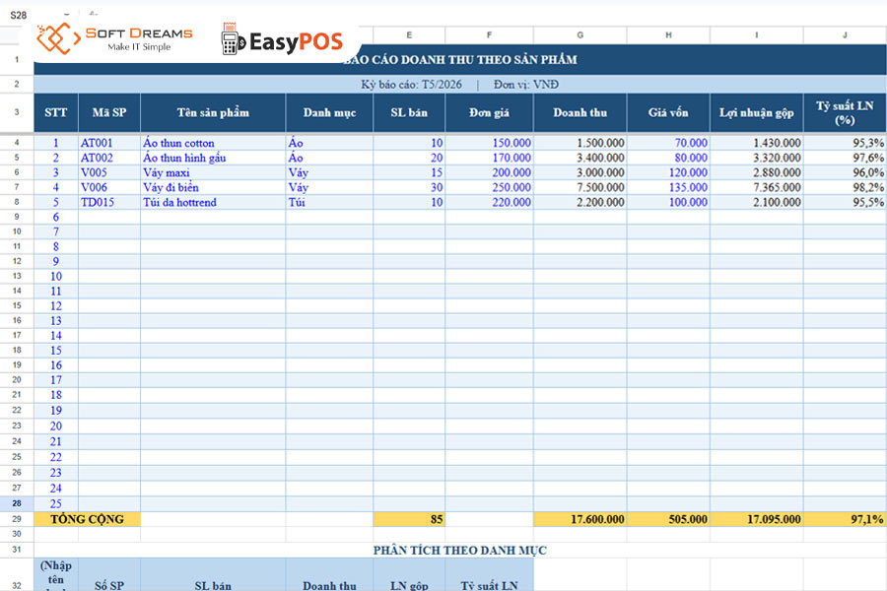This screenshot has width=887, height=591.
Task: Click the Tên sản phẩm header cell
Action: coord(213,112)
